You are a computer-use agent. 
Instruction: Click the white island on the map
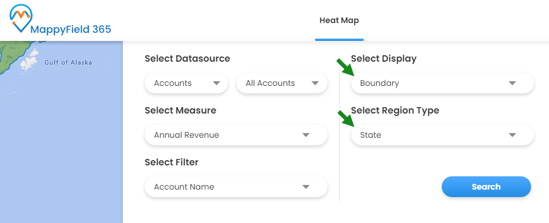tap(29, 60)
